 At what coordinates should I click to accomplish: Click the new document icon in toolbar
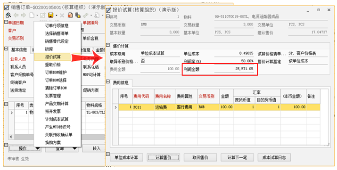coord(32,15)
